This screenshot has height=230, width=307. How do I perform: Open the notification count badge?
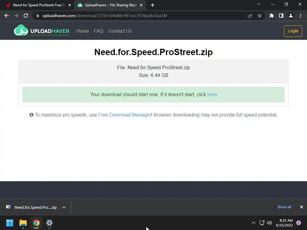tap(299, 223)
